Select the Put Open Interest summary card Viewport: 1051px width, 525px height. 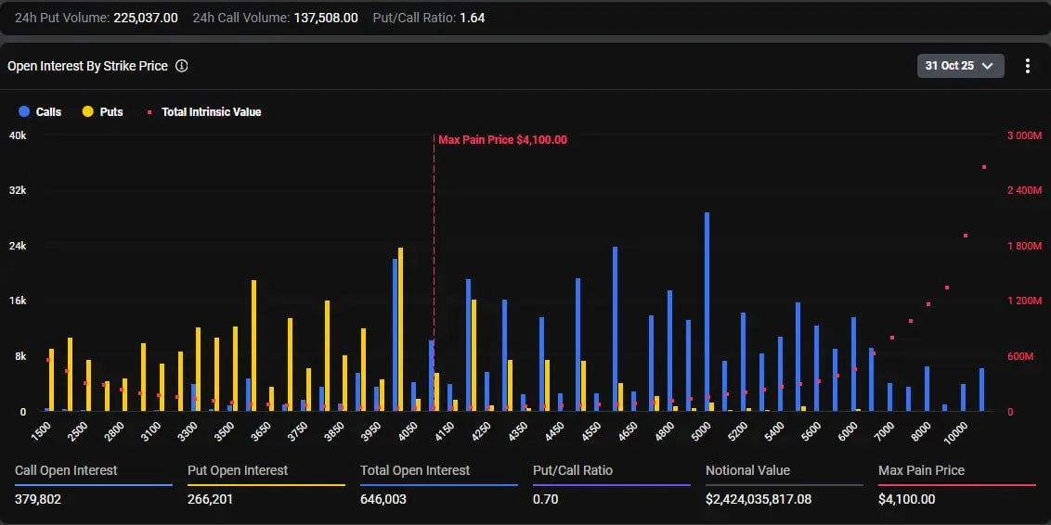pyautogui.click(x=266, y=485)
